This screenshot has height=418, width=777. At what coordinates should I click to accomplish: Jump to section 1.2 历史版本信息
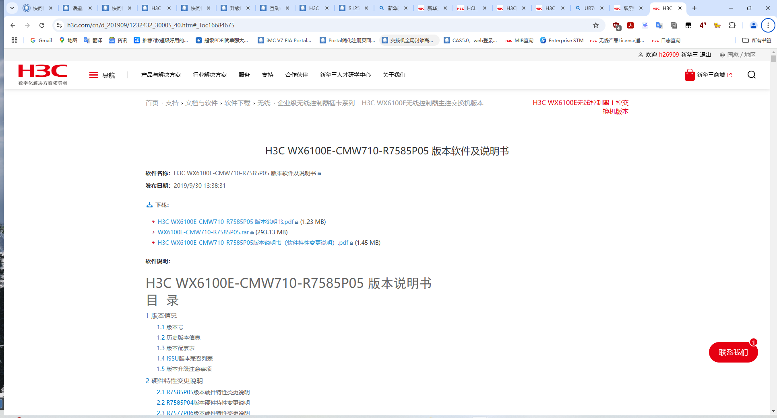pos(178,338)
